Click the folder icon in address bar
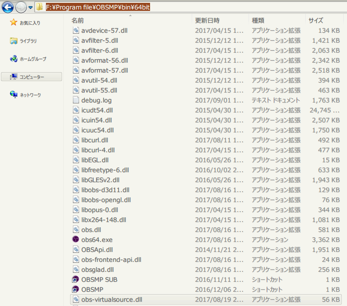The width and height of the screenshot is (347, 306). [x=40, y=7]
